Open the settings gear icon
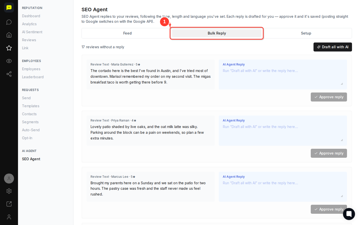 click(x=9, y=191)
